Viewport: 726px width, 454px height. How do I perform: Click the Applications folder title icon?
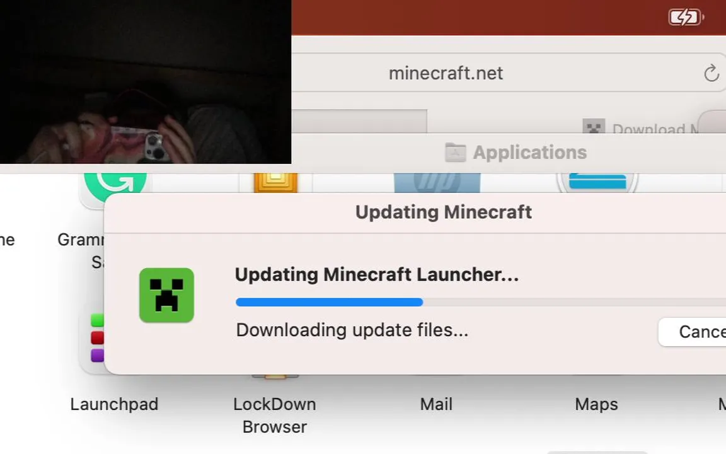[455, 153]
